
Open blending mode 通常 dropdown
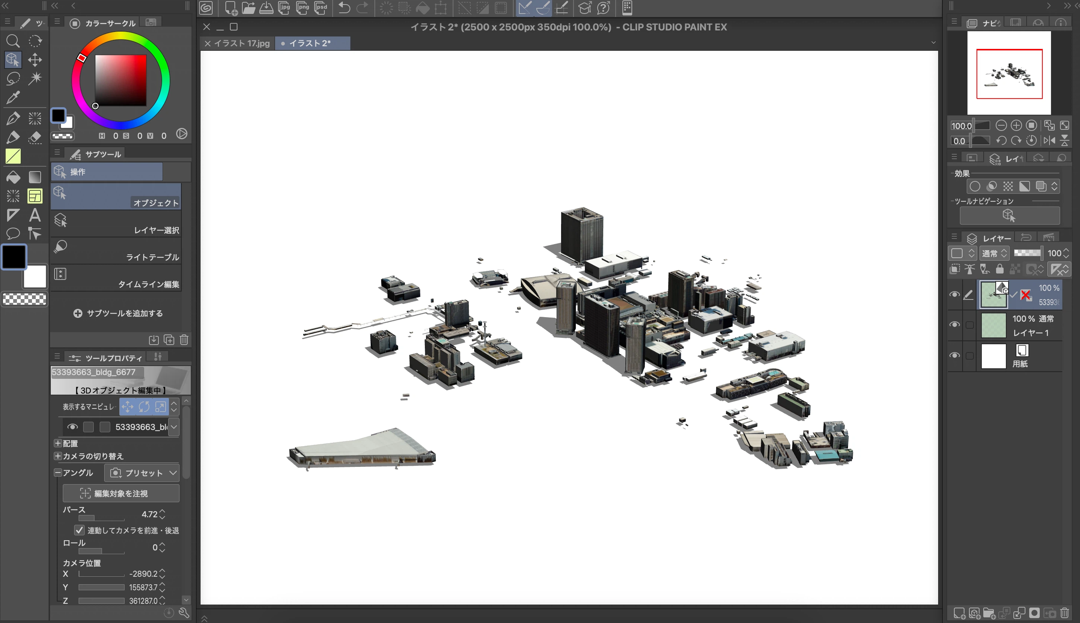994,253
